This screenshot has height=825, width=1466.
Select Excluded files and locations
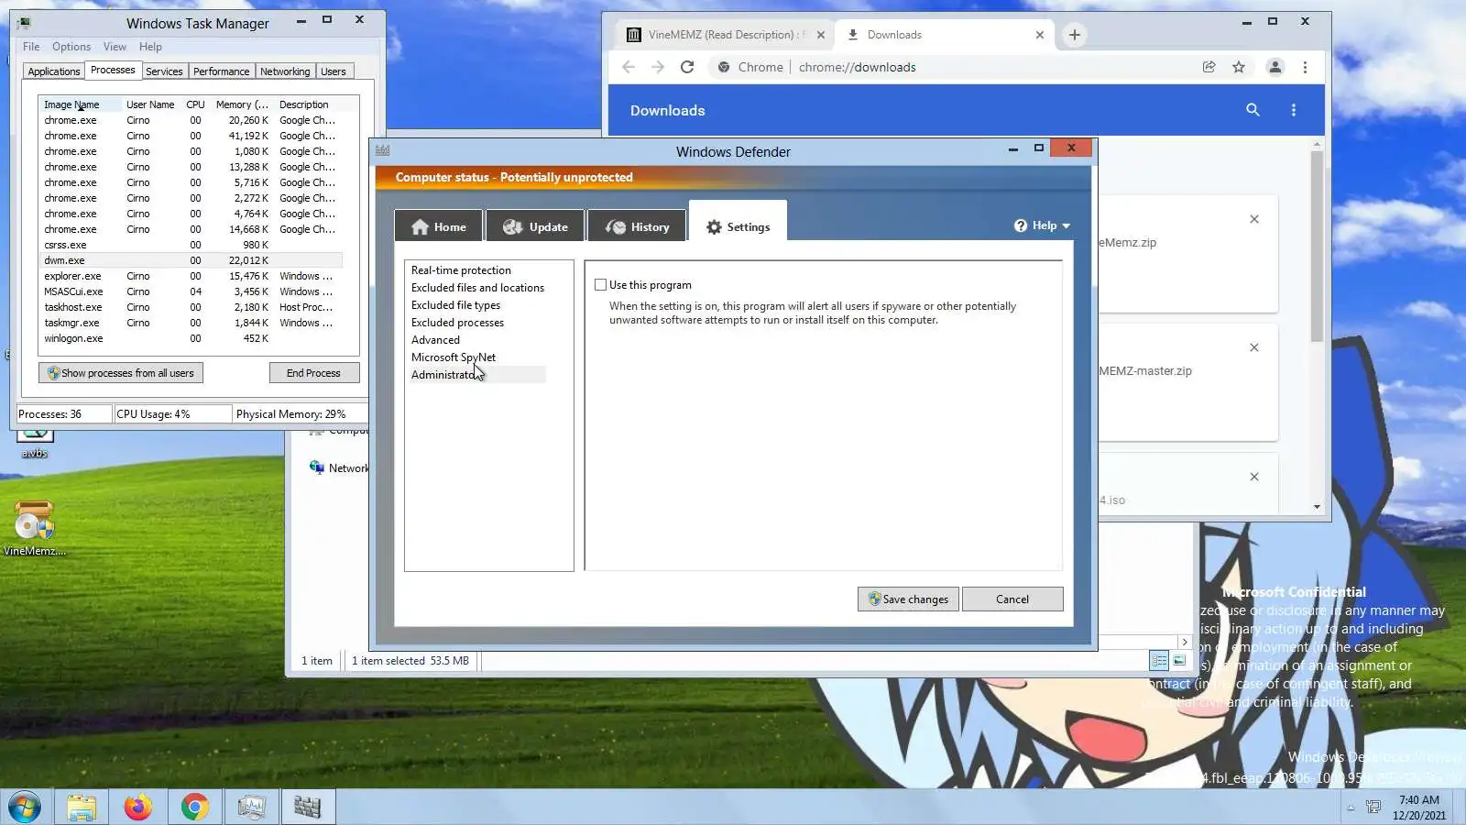(477, 288)
